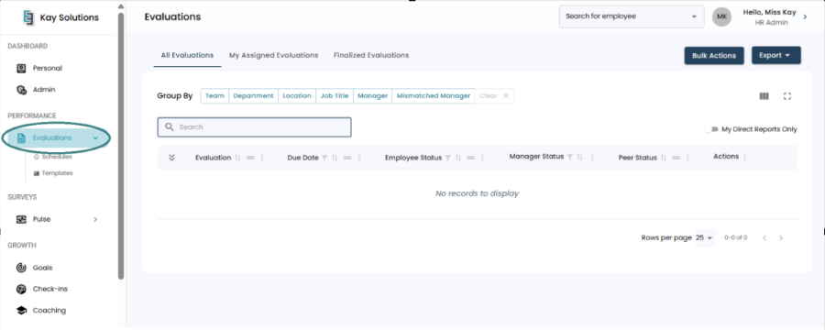Click the sidebar vertical scrollbar
The width and height of the screenshot is (825, 330).
[121, 146]
